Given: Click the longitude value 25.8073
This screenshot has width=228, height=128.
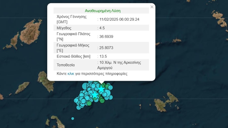Looking at the screenshot, I should pos(105,48).
